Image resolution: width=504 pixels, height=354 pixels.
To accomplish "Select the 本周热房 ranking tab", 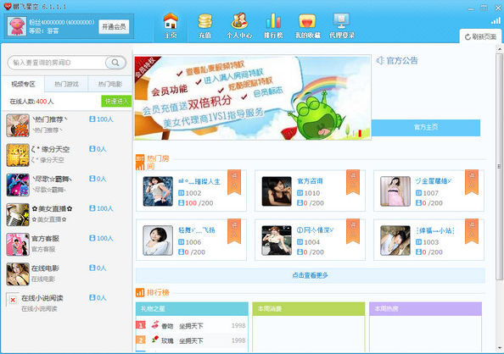I will click(425, 309).
